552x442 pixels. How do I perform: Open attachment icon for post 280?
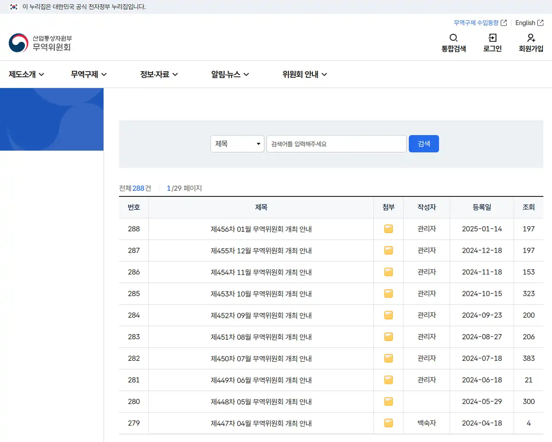389,401
